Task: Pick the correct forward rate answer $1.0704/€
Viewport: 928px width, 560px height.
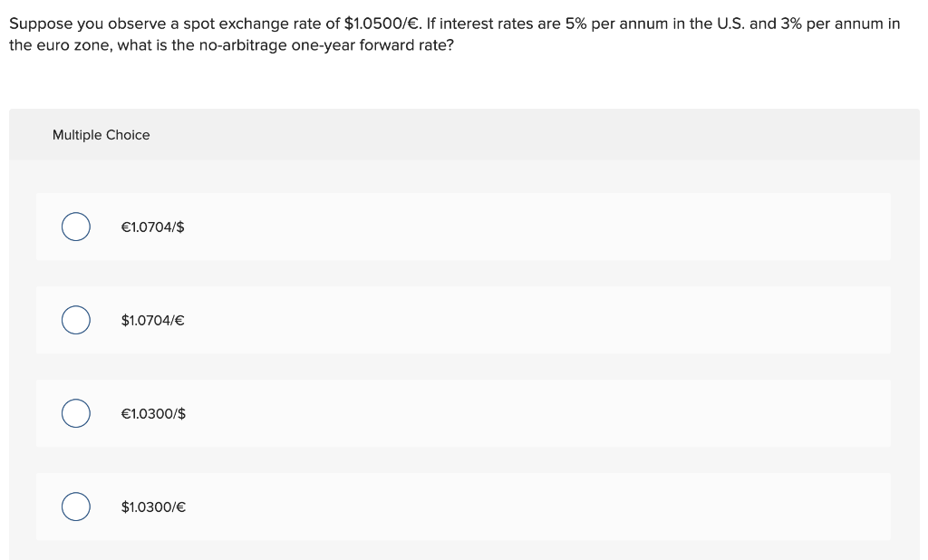Action: pyautogui.click(x=152, y=320)
